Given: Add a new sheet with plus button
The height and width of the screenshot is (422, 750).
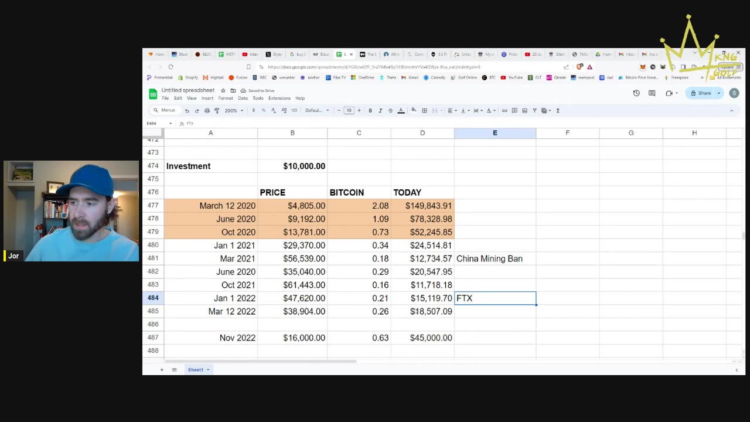Looking at the screenshot, I should pyautogui.click(x=162, y=370).
